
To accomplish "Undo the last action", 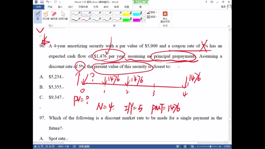I will point(48,2).
